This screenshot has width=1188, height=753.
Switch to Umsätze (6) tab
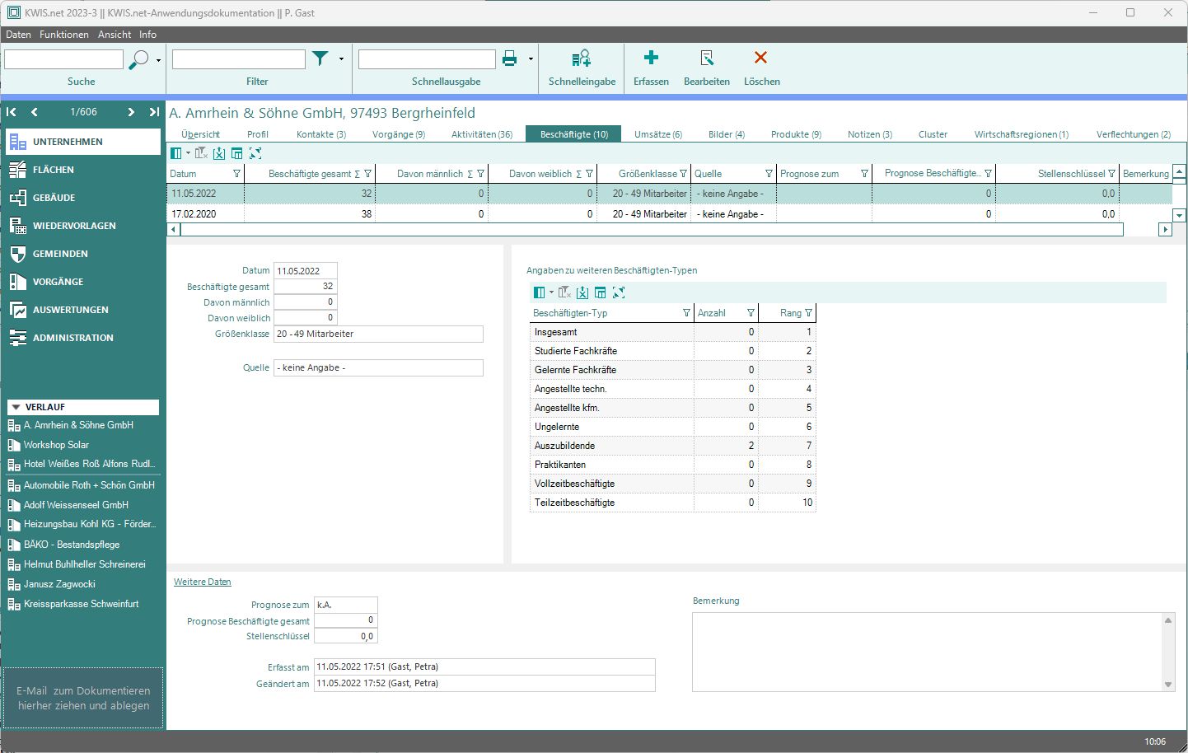658,134
